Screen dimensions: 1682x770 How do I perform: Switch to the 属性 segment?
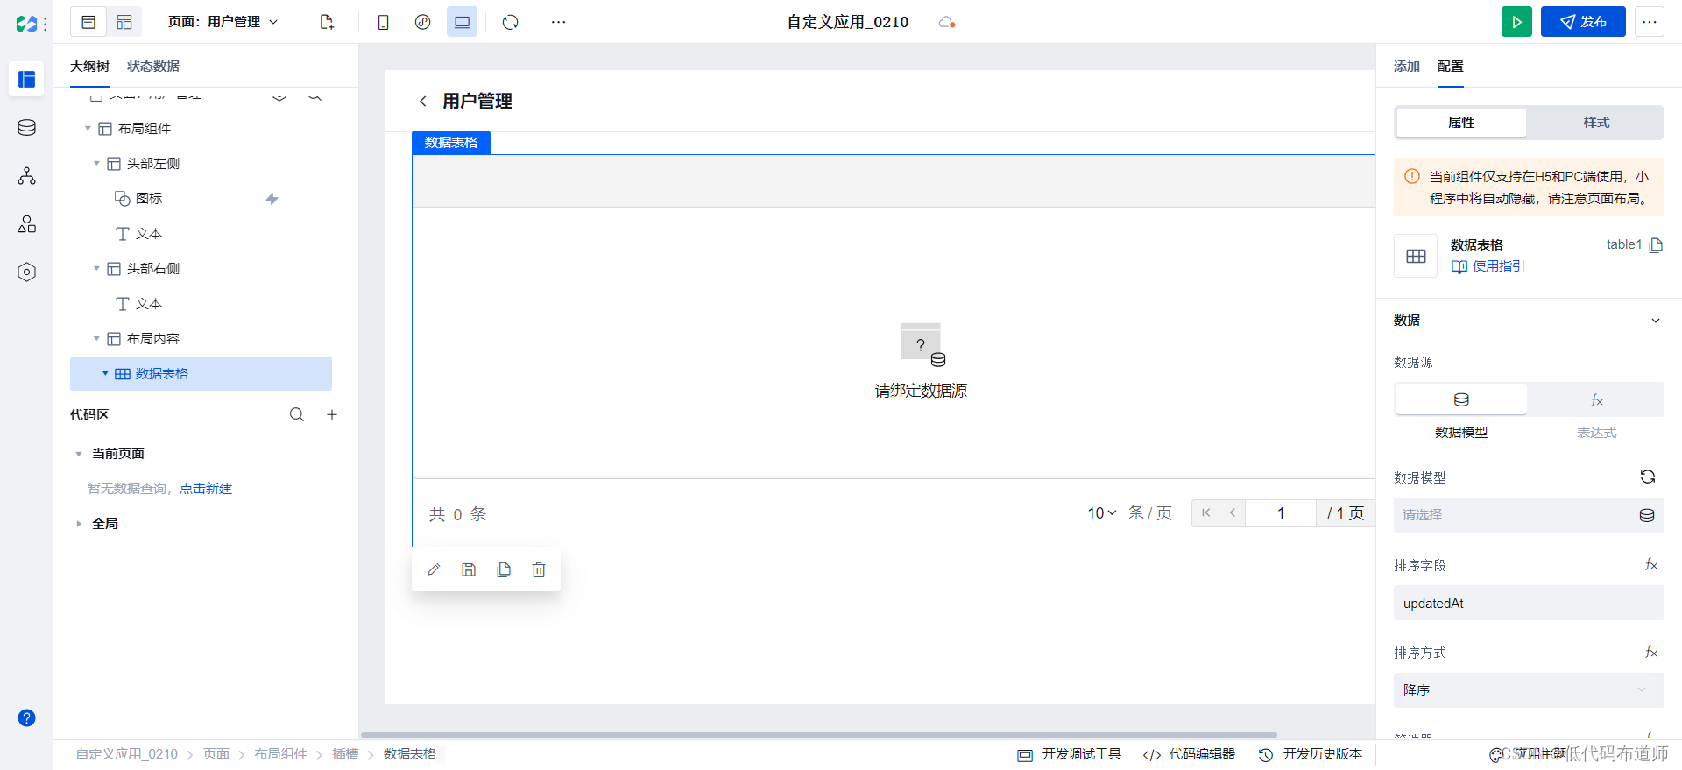tap(1461, 123)
